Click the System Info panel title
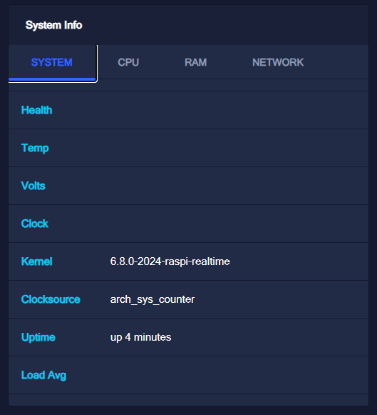Image resolution: width=377 pixels, height=415 pixels. point(54,26)
